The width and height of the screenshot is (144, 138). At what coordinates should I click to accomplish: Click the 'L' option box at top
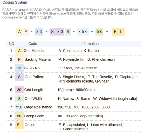pos(121,32)
